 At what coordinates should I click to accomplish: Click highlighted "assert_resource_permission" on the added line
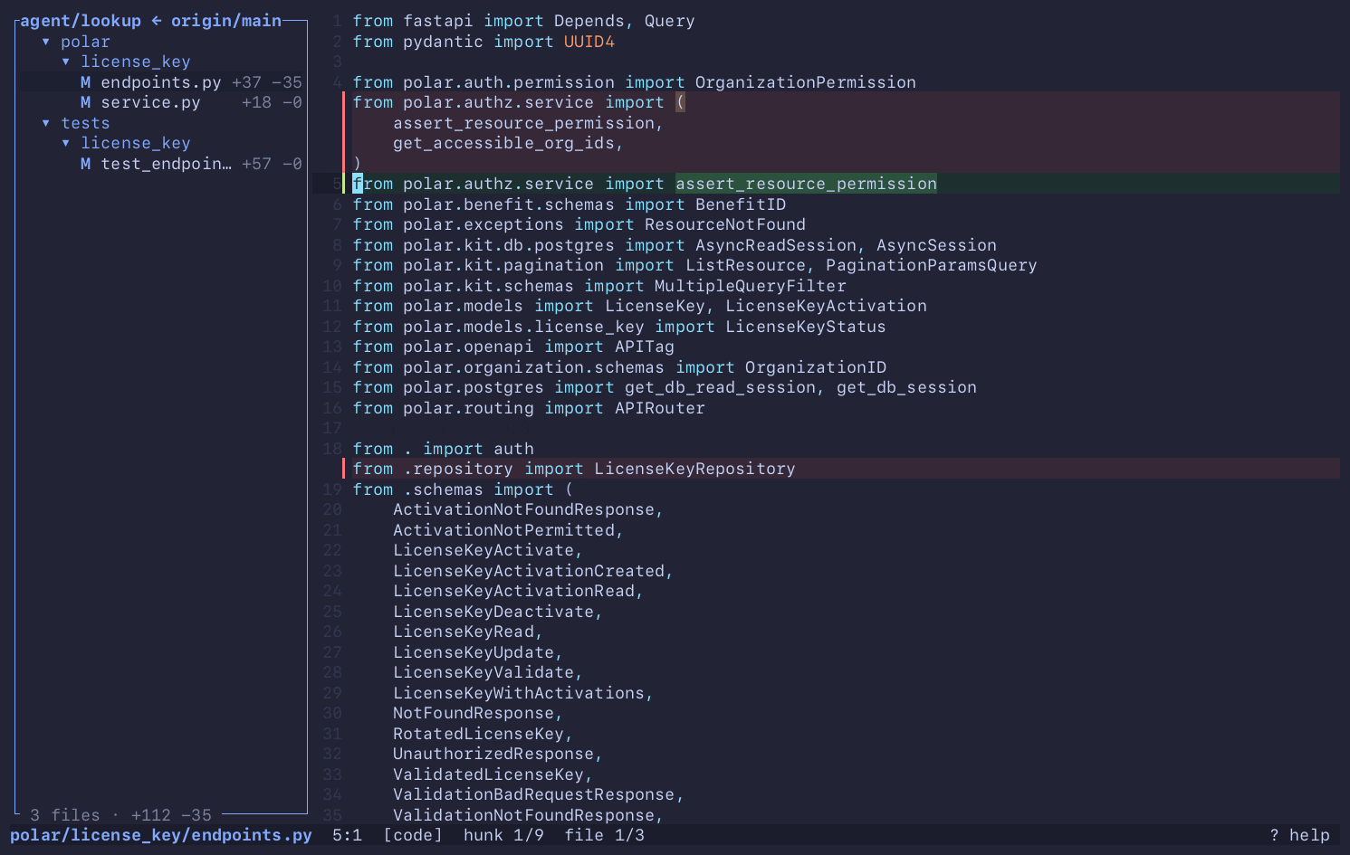pyautogui.click(x=806, y=184)
